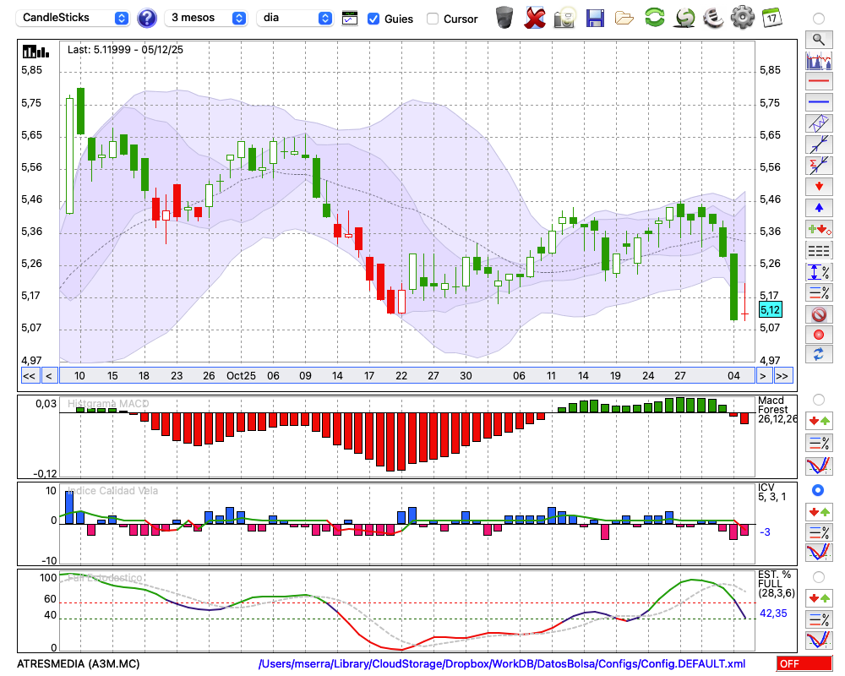
Task: Click the silver euro coin icon
Action: point(713,18)
